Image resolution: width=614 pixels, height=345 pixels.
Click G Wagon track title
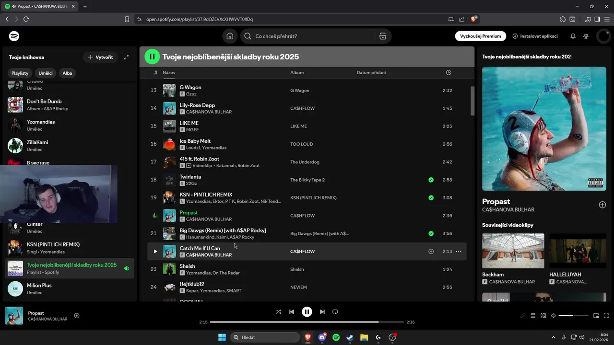[x=190, y=87]
